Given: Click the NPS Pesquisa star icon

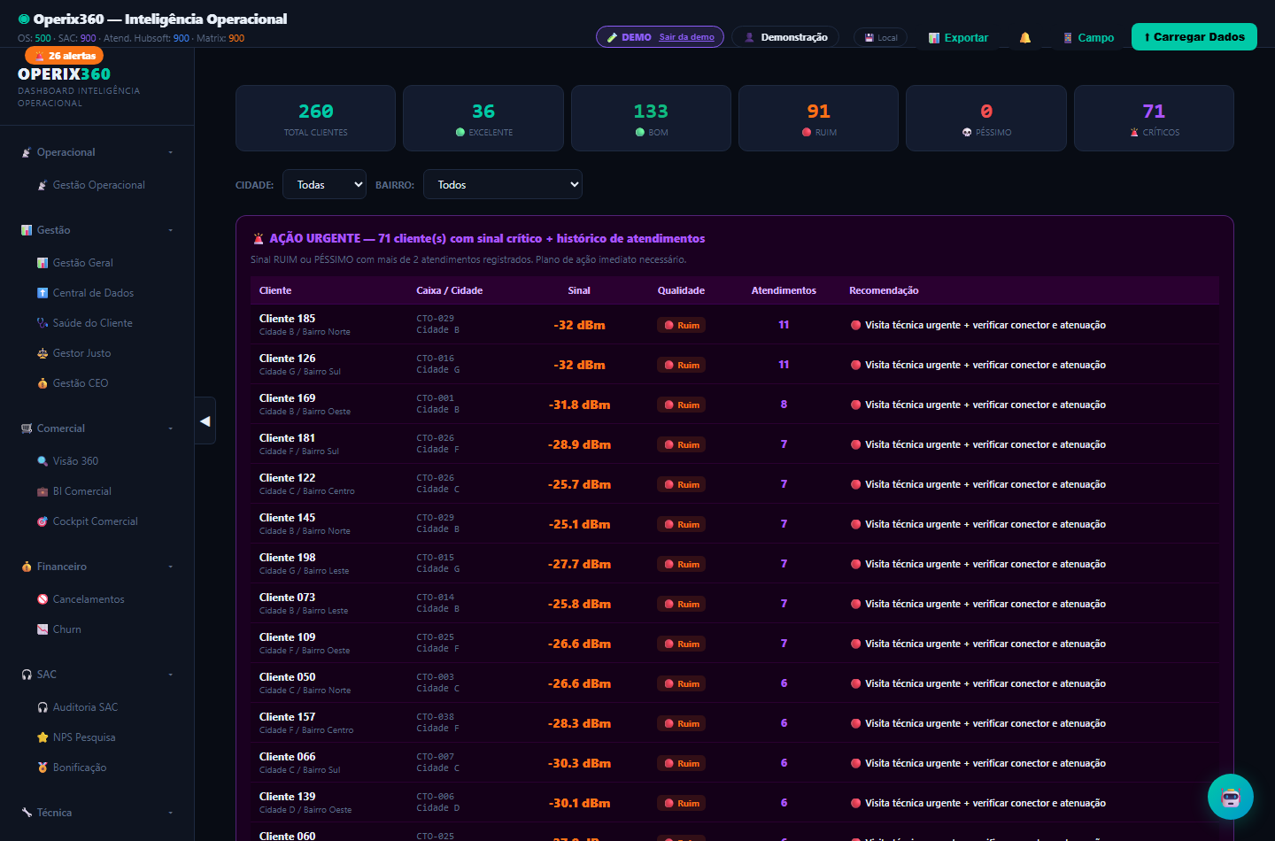Looking at the screenshot, I should 42,737.
